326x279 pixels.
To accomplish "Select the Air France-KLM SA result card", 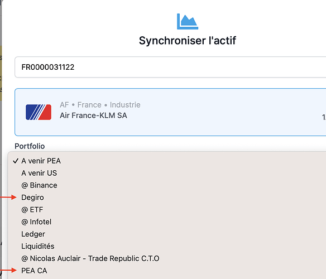I will coord(170,112).
